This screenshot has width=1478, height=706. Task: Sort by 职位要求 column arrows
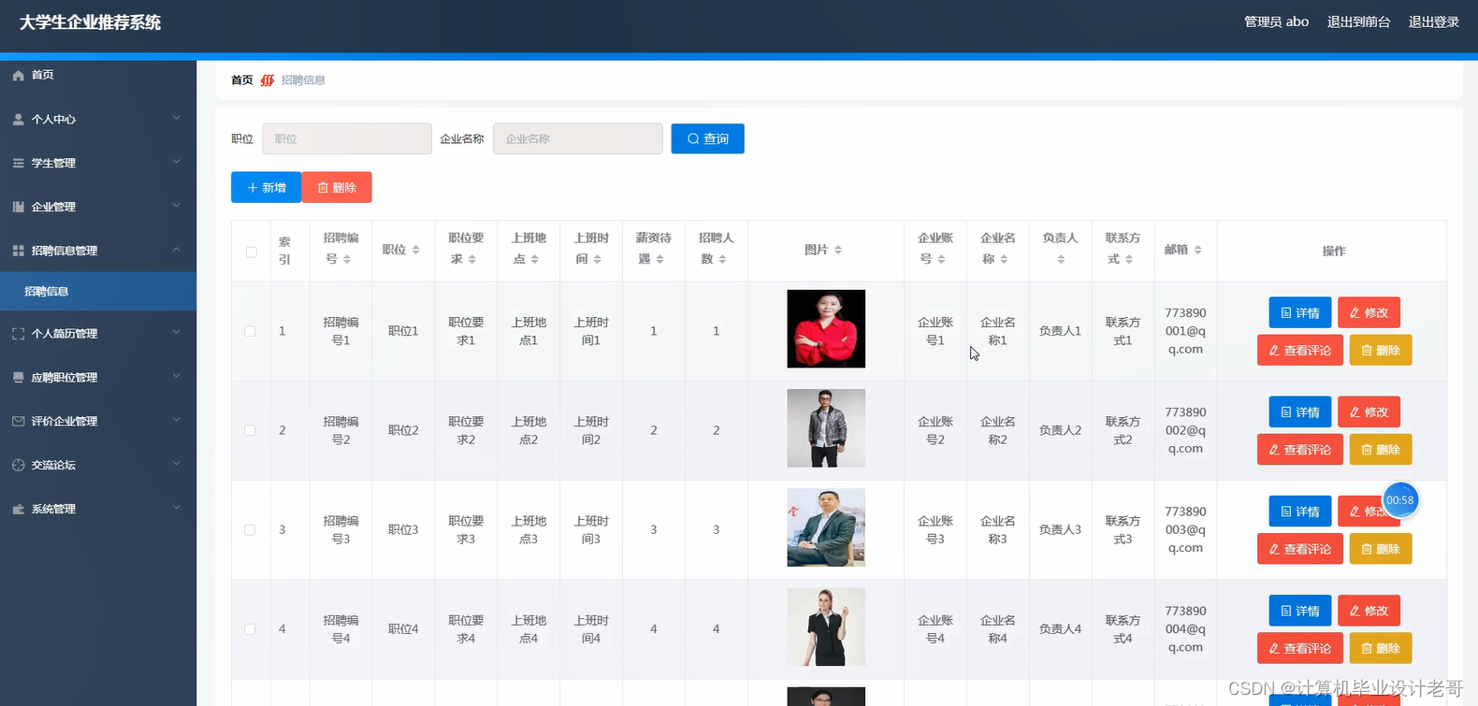(x=472, y=259)
